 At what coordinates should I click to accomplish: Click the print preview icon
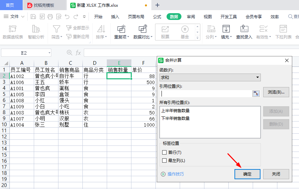(59, 17)
